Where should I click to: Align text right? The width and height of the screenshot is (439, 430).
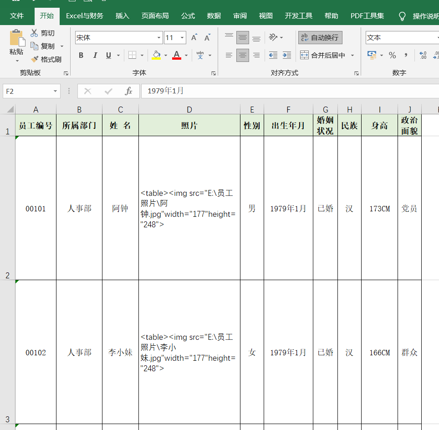click(x=256, y=55)
